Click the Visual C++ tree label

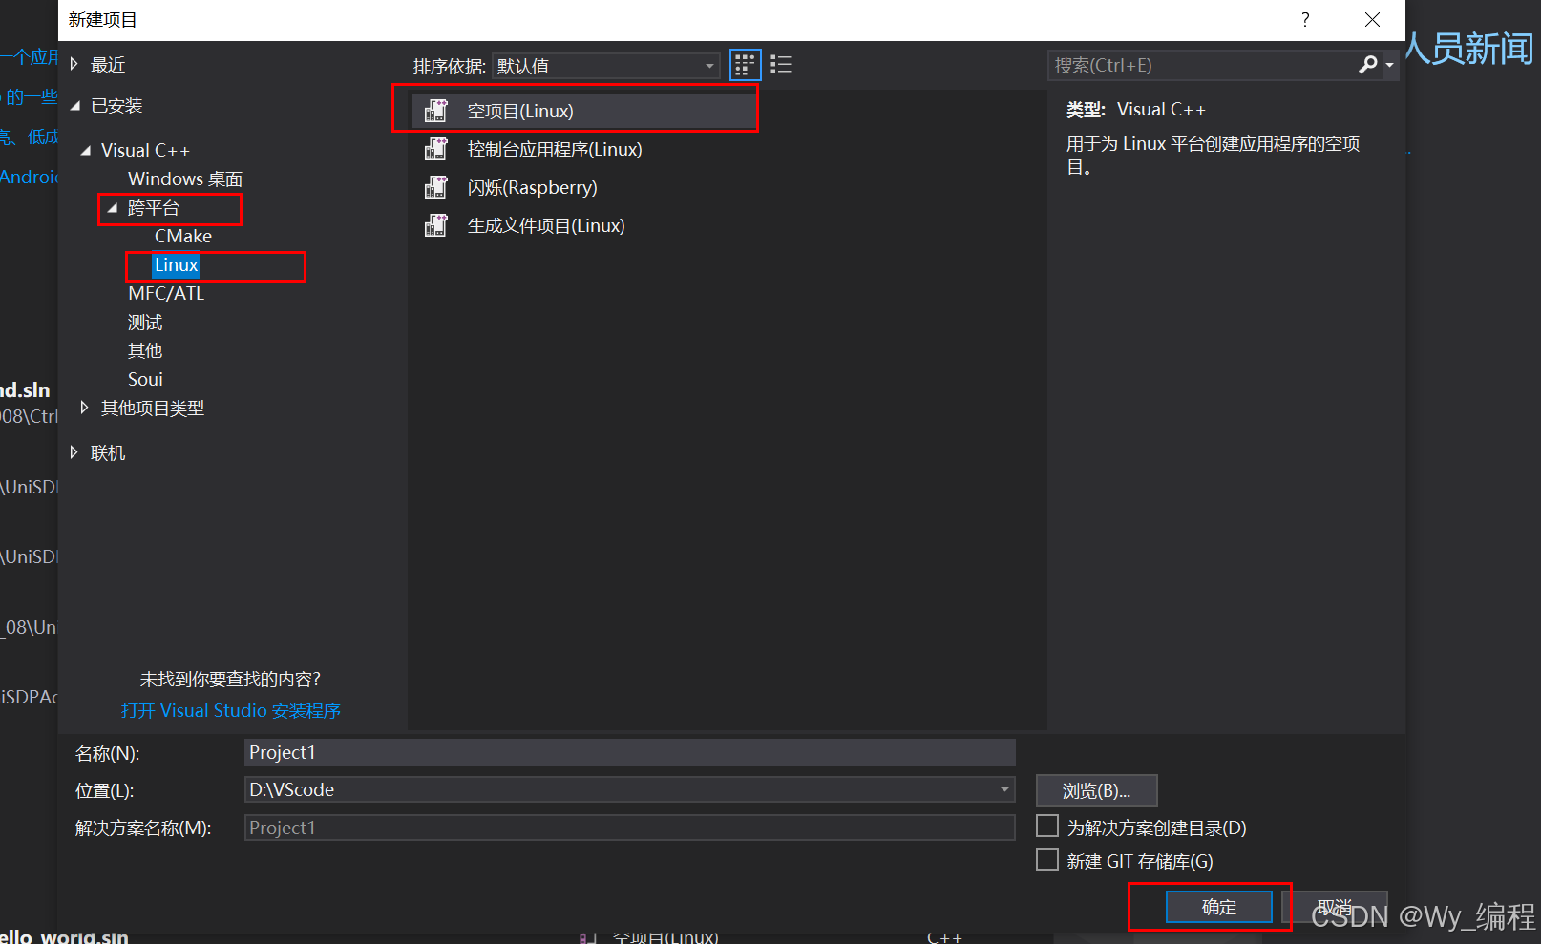[x=145, y=150]
